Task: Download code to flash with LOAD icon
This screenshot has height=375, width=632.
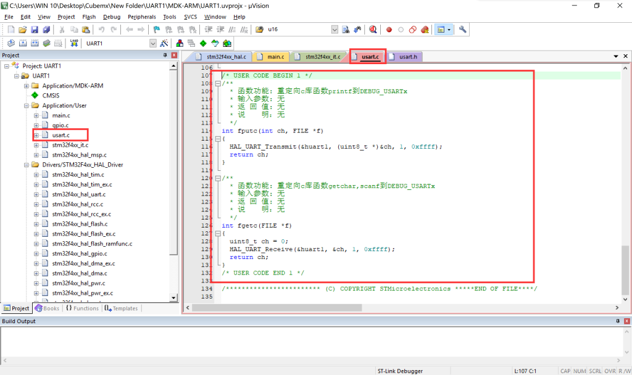Action: 74,43
